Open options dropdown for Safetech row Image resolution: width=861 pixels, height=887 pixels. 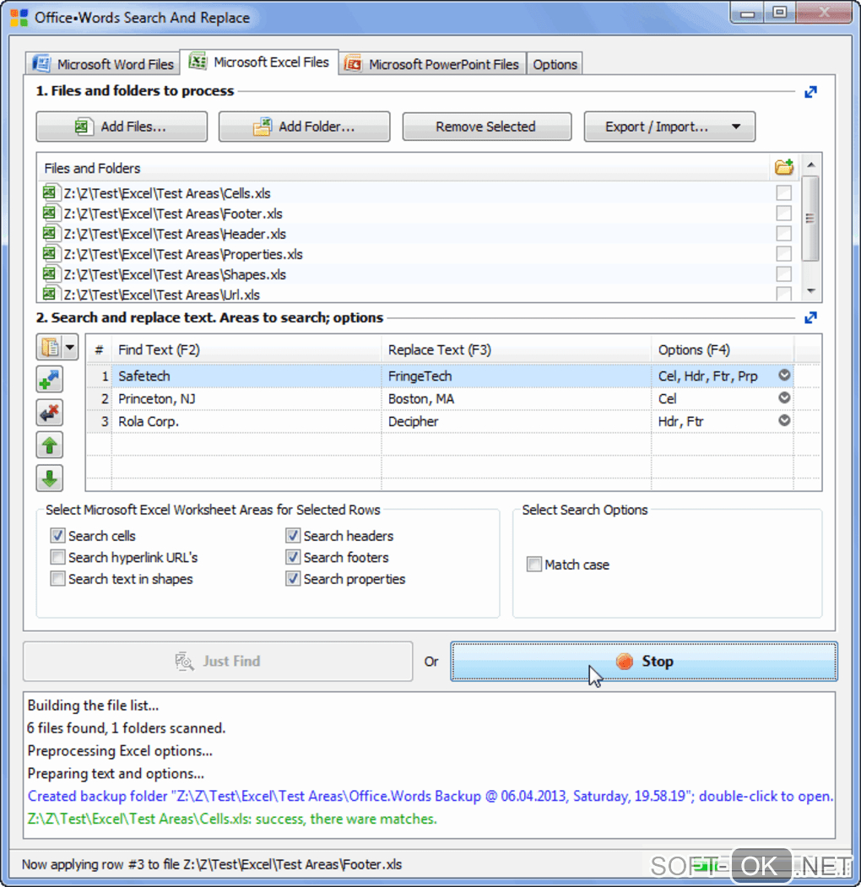tap(784, 375)
